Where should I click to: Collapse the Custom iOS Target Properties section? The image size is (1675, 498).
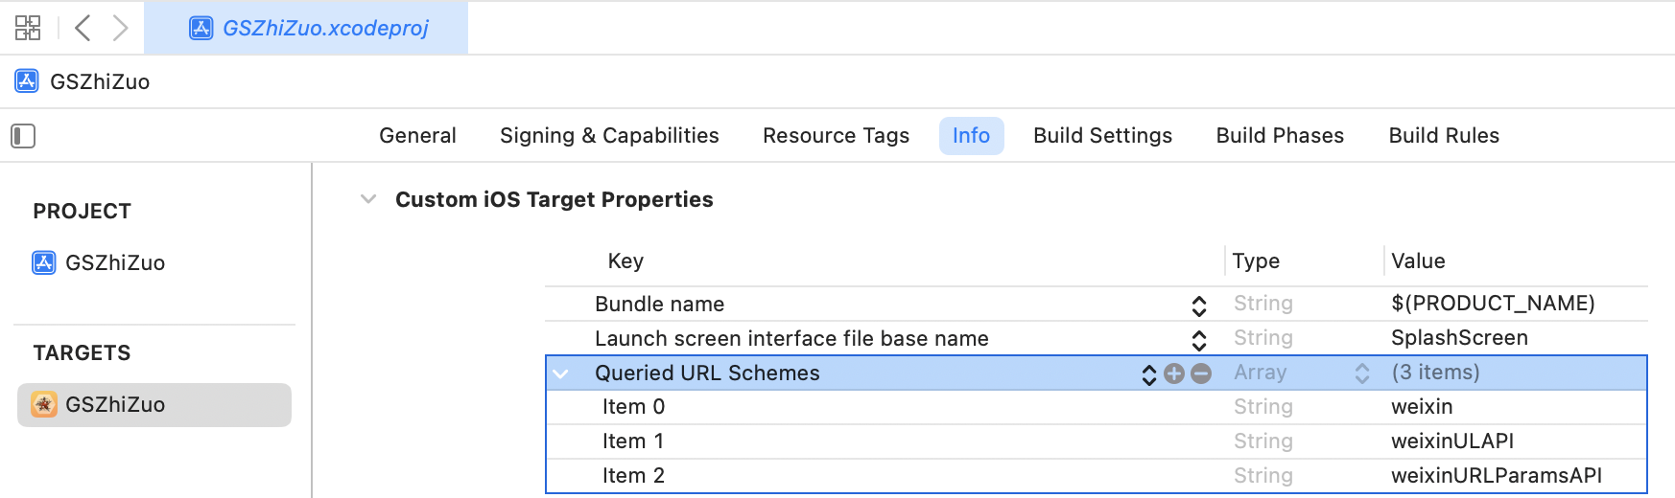(x=368, y=199)
